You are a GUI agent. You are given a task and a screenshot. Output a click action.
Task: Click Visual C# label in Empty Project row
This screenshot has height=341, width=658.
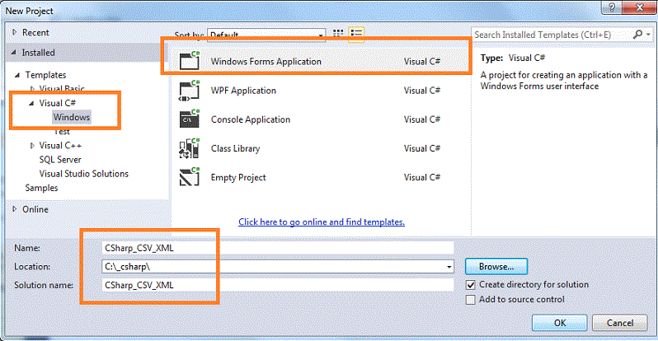pos(421,177)
